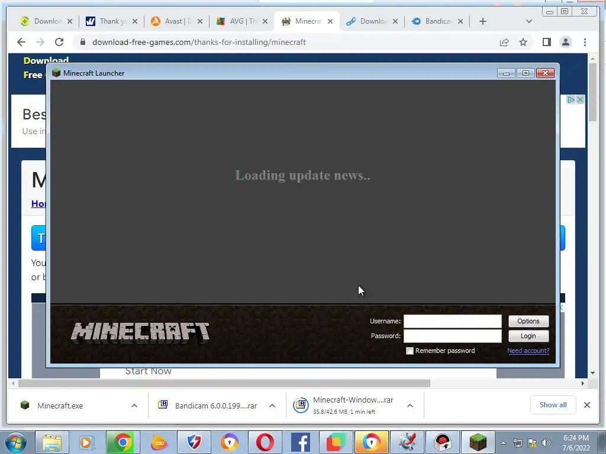
Task: Open the media player taskbar icon
Action: click(x=87, y=442)
